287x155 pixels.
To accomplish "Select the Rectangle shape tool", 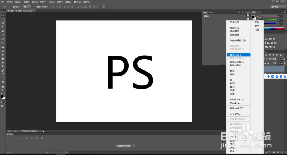I will pos(3,82).
